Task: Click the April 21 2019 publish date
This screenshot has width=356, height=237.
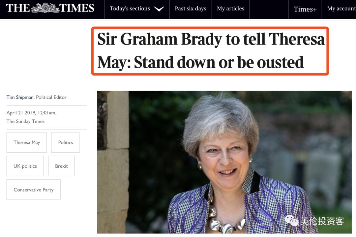Action: pos(31,113)
